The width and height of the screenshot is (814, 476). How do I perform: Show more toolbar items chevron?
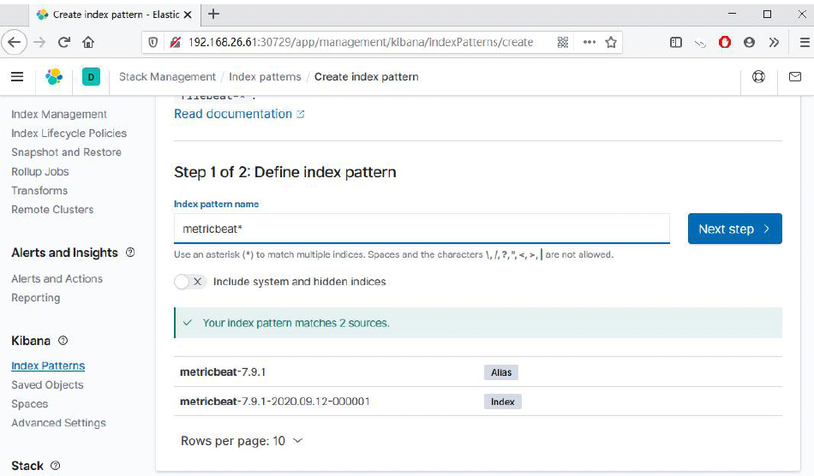pyautogui.click(x=774, y=42)
